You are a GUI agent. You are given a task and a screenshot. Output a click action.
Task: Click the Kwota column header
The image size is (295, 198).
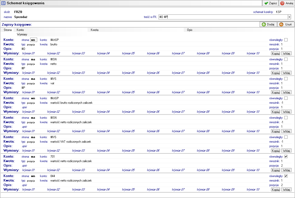(95, 30)
